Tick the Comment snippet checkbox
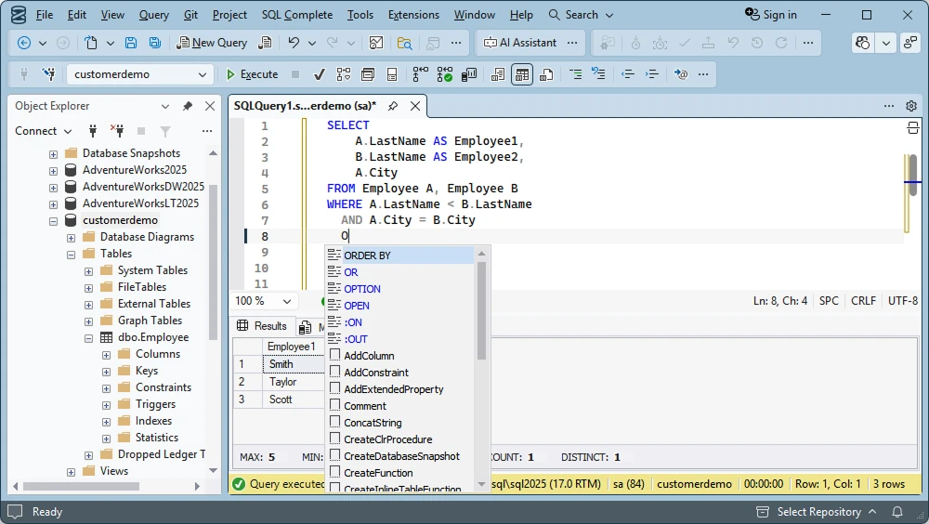The height and width of the screenshot is (524, 929). 334,405
